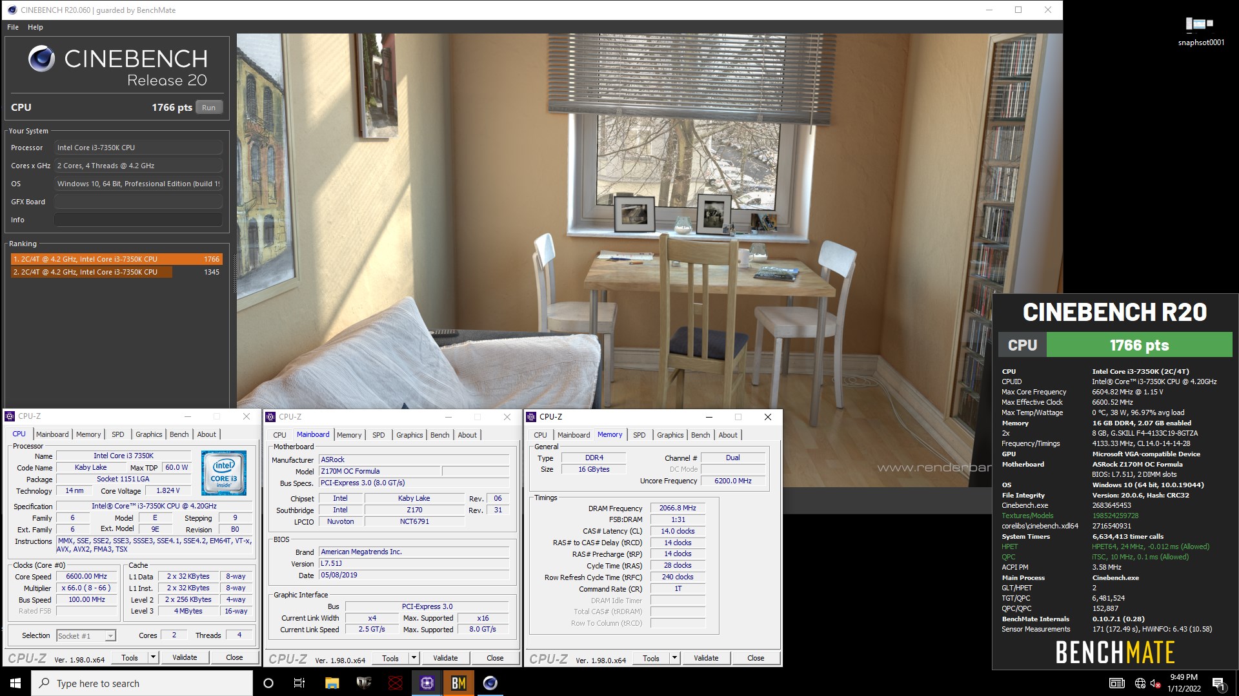The height and width of the screenshot is (696, 1239).
Task: Open Tools dropdown arrow in Memory window
Action: (674, 658)
